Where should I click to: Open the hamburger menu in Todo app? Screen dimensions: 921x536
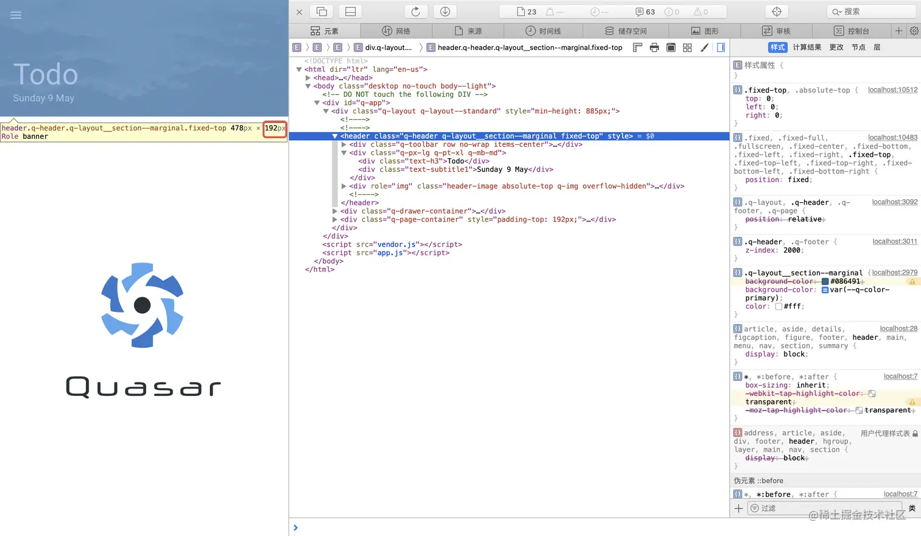click(x=16, y=15)
